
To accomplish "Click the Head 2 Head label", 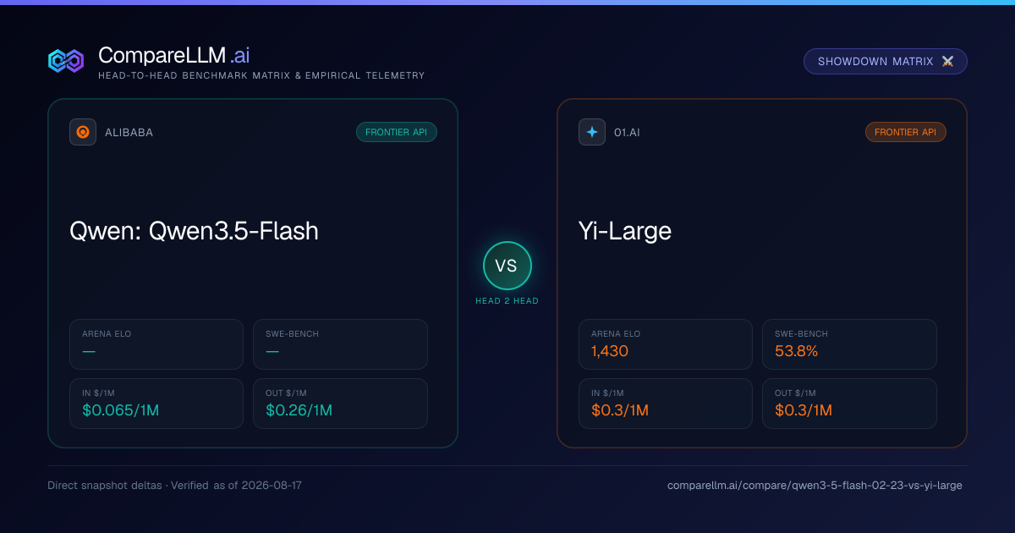I will pyautogui.click(x=507, y=301).
